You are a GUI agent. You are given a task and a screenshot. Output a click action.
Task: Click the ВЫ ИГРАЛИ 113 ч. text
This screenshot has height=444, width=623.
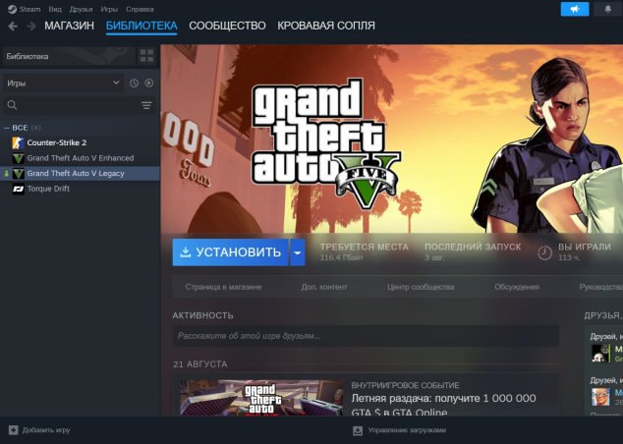(584, 251)
